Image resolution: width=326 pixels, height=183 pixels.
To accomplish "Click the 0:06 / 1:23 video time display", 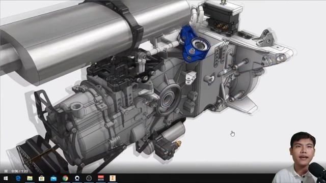I will click(x=20, y=171).
